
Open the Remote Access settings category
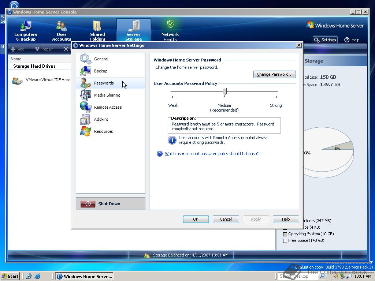(x=111, y=107)
